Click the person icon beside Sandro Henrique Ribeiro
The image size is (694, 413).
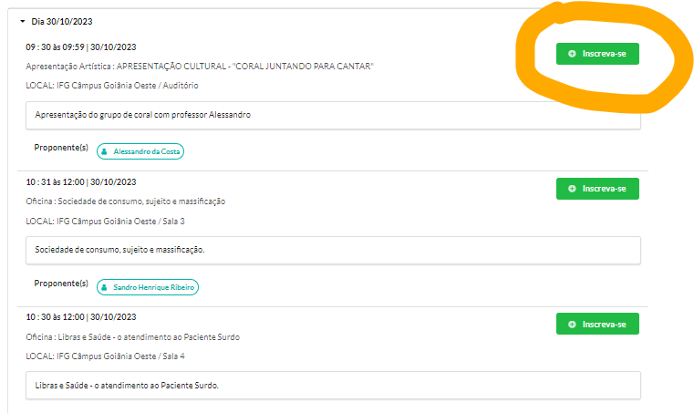[105, 286]
